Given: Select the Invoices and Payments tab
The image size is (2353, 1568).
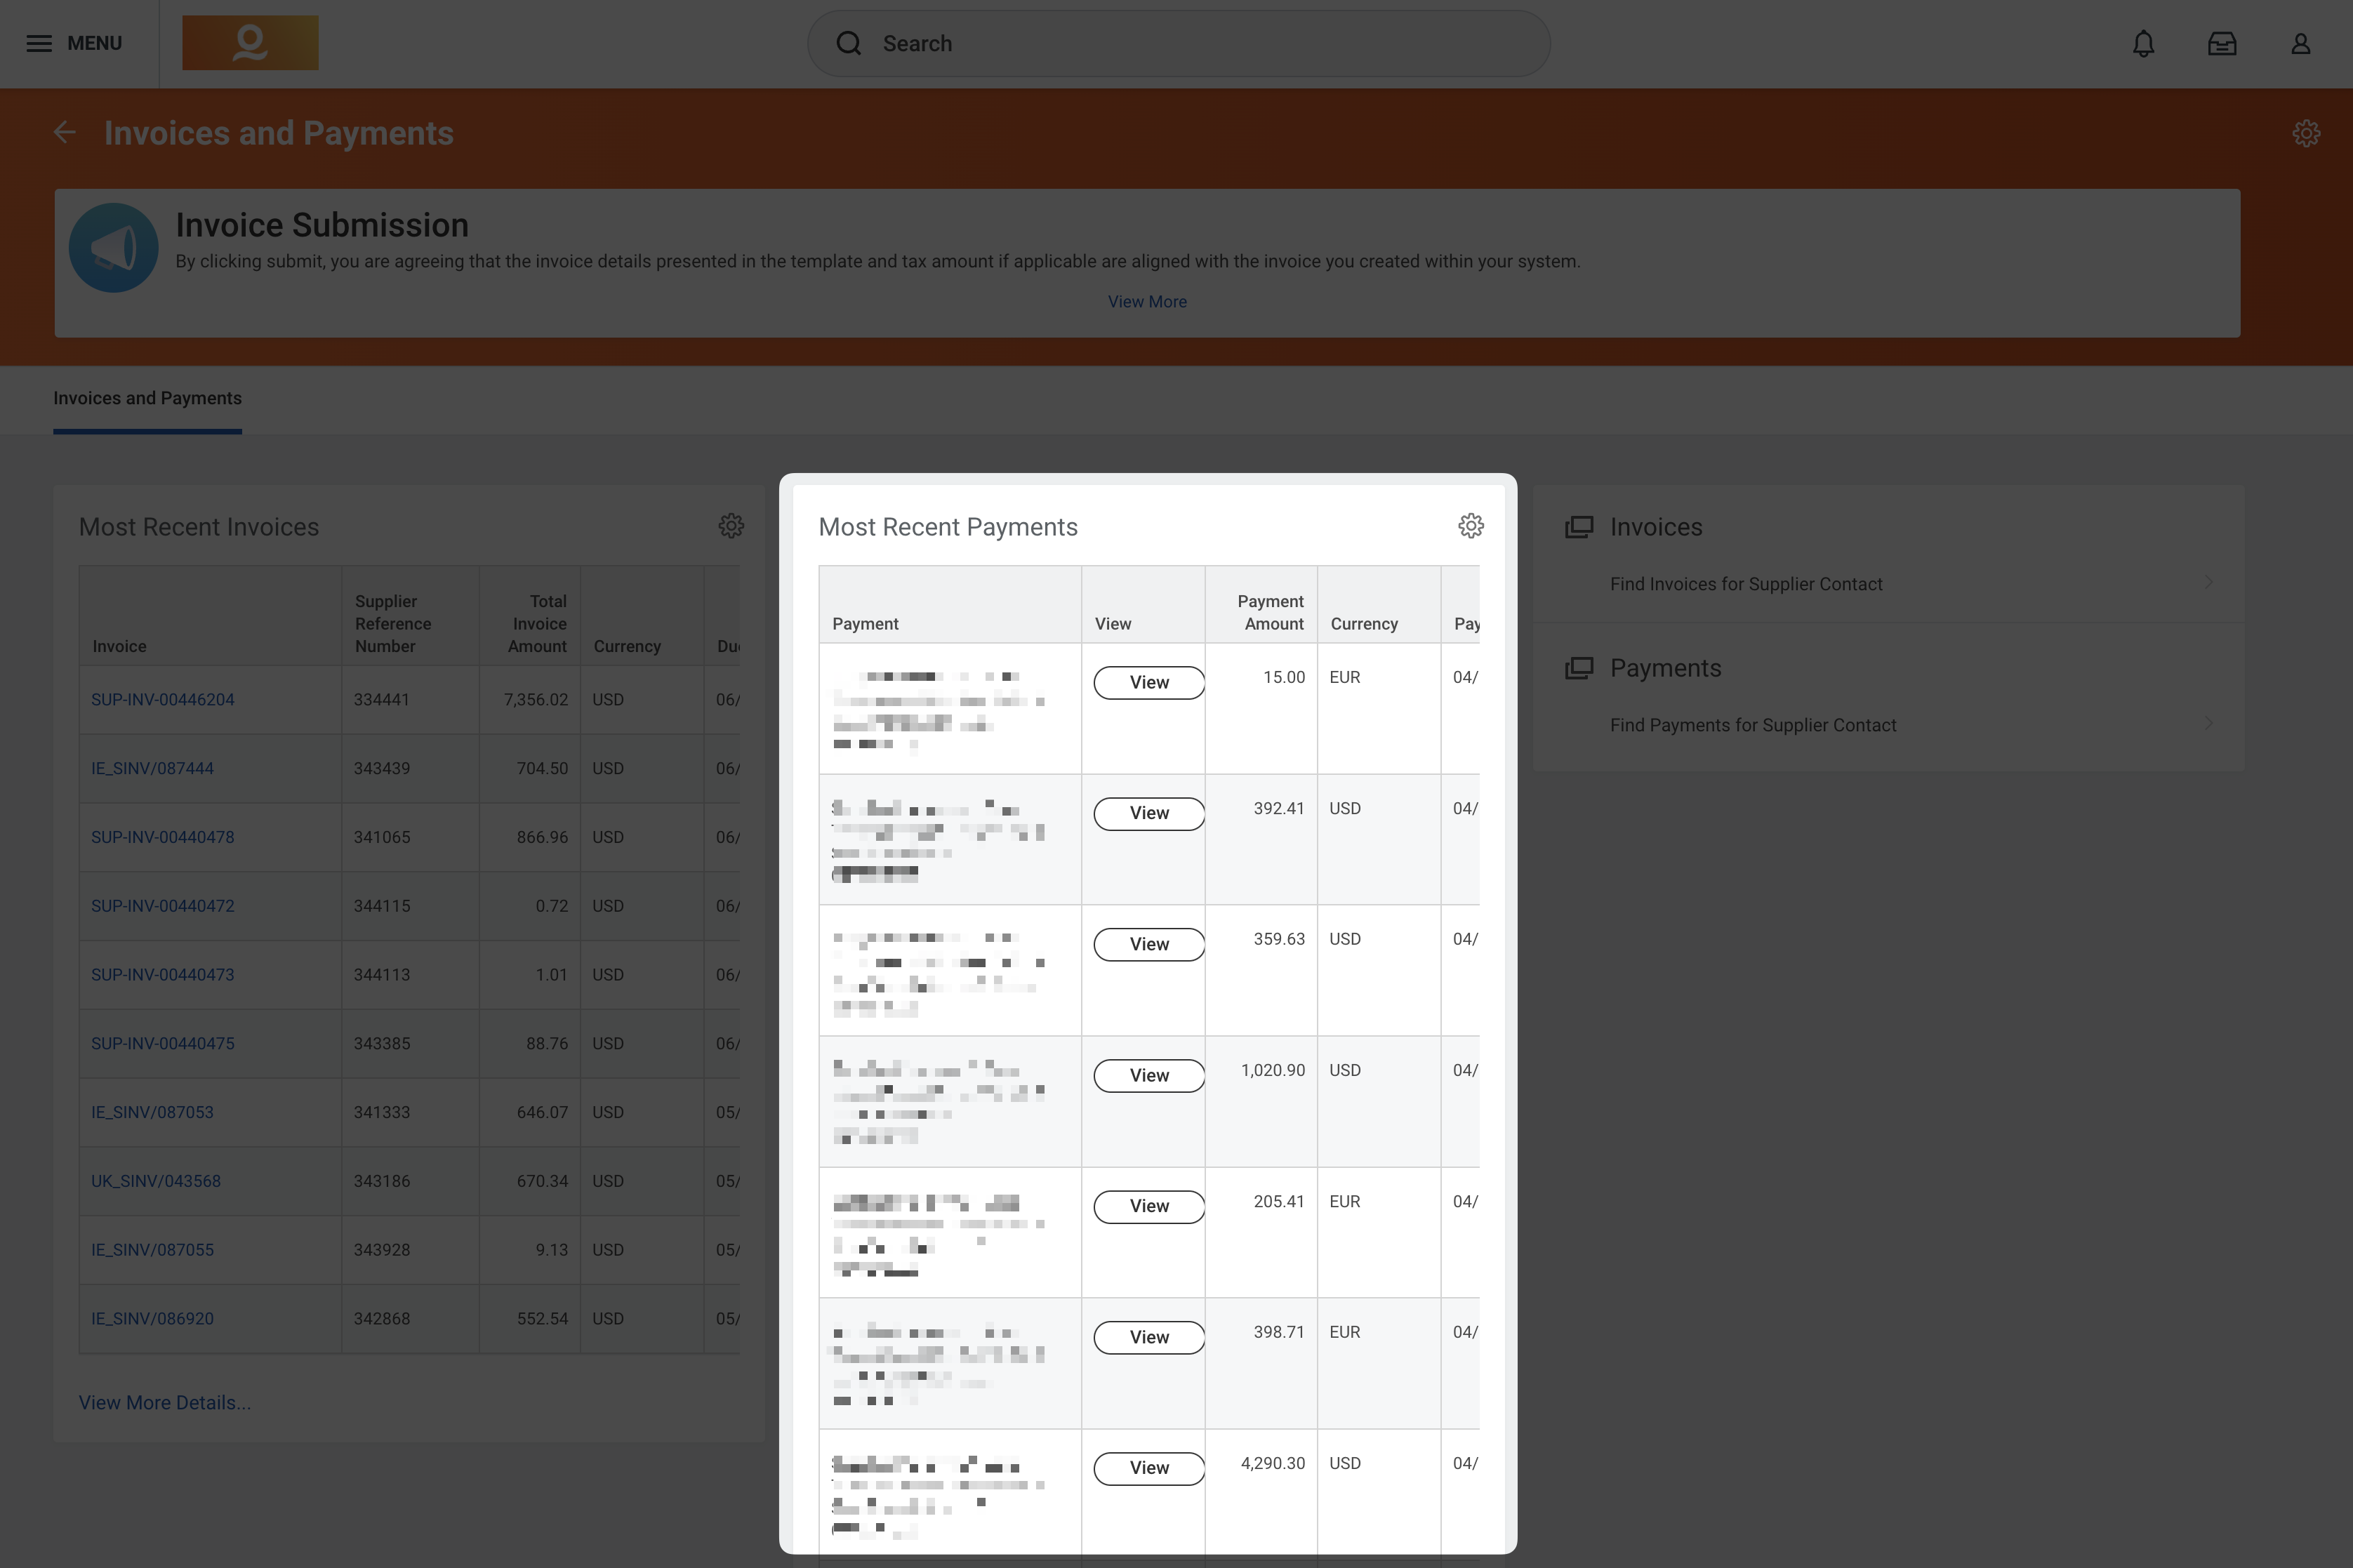Looking at the screenshot, I should (x=147, y=398).
